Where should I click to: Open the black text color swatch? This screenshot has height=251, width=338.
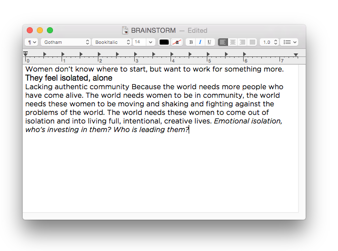(x=164, y=42)
